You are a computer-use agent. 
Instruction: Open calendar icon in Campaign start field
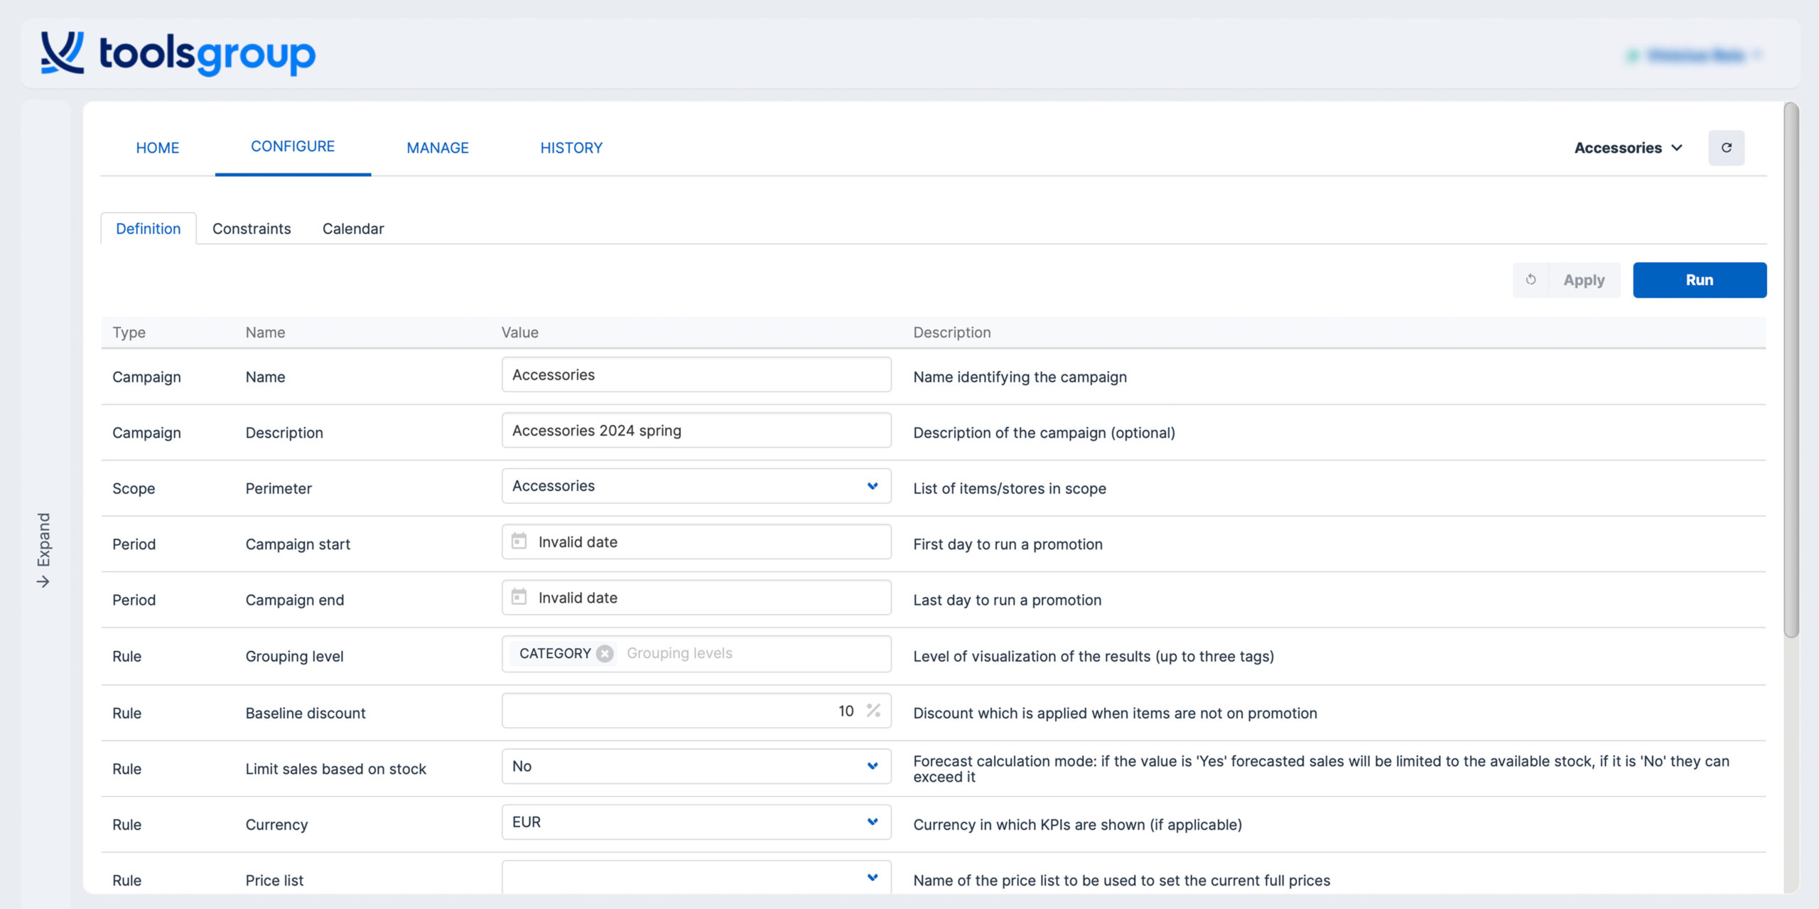pos(519,542)
